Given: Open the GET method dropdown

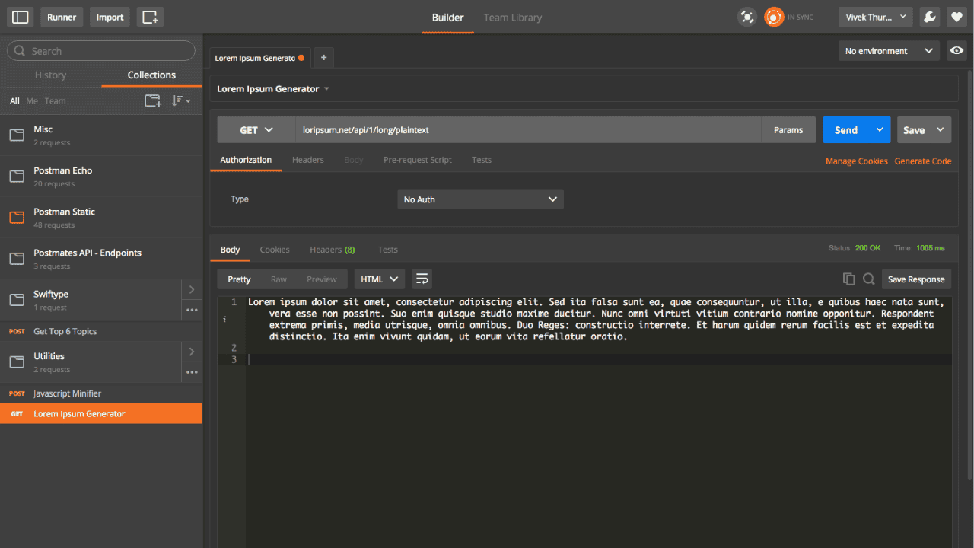Looking at the screenshot, I should 256,130.
